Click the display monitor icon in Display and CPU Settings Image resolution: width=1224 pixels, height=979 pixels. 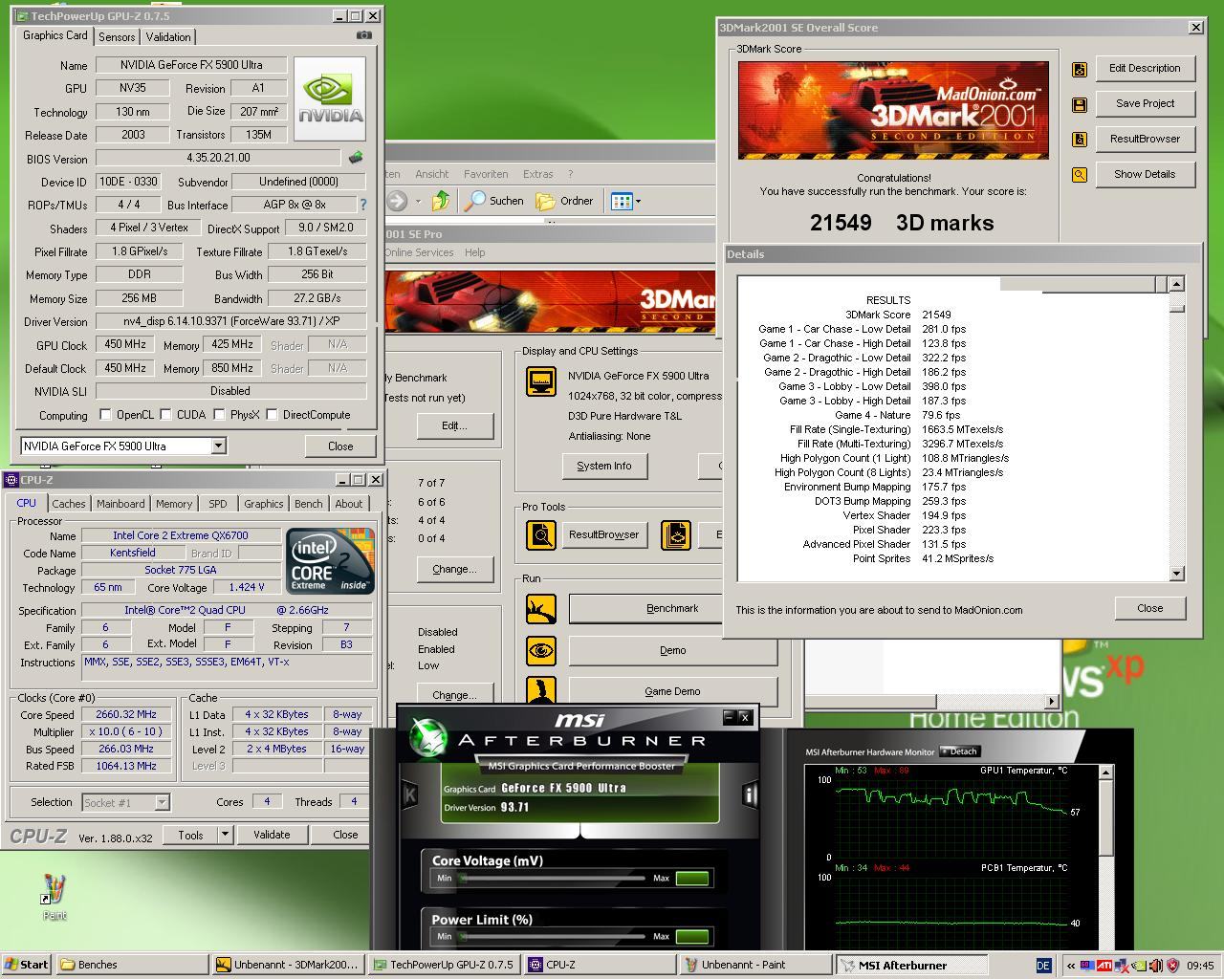[x=541, y=381]
